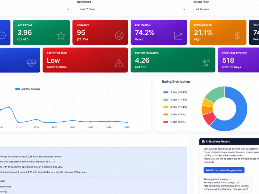Click the Negative count 95
This screenshot has height=194, width=259.
coord(81,33)
